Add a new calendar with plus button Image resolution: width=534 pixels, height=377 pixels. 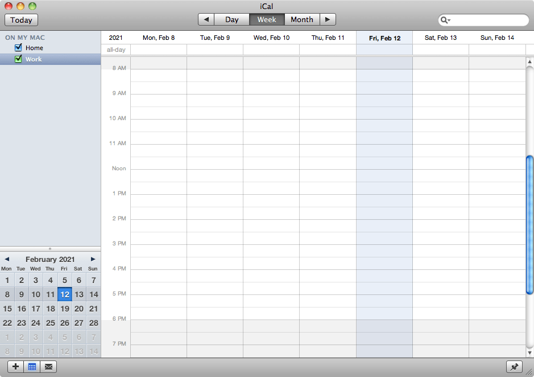pos(16,366)
